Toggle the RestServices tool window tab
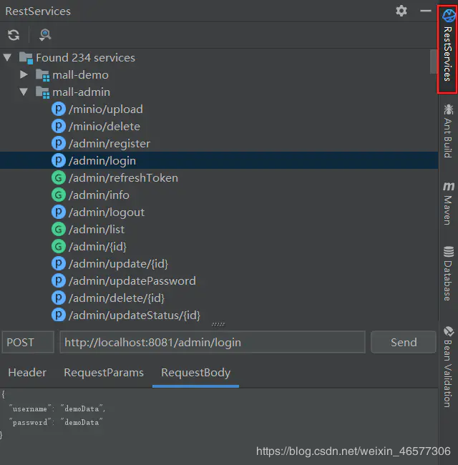 point(447,49)
